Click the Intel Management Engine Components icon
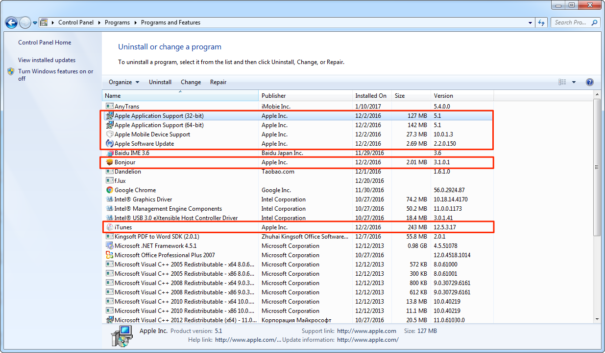605x353 pixels. coord(110,209)
